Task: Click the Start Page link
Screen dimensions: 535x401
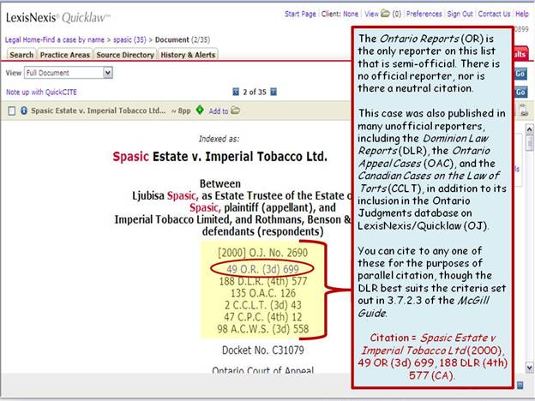Action: 300,14
